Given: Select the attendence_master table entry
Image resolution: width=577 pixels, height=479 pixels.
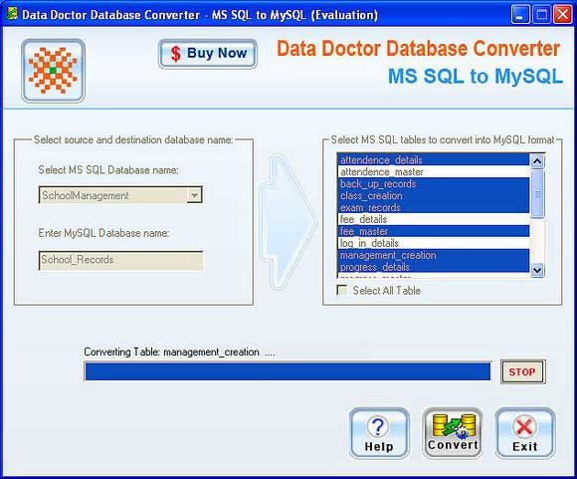Looking at the screenshot, I should click(433, 171).
